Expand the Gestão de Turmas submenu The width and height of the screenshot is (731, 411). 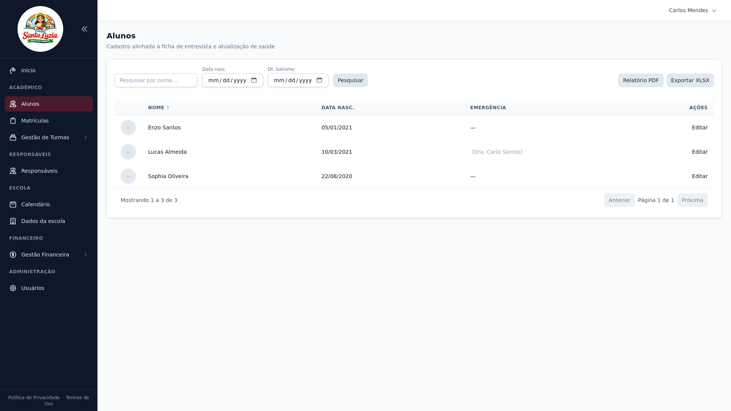pos(85,137)
